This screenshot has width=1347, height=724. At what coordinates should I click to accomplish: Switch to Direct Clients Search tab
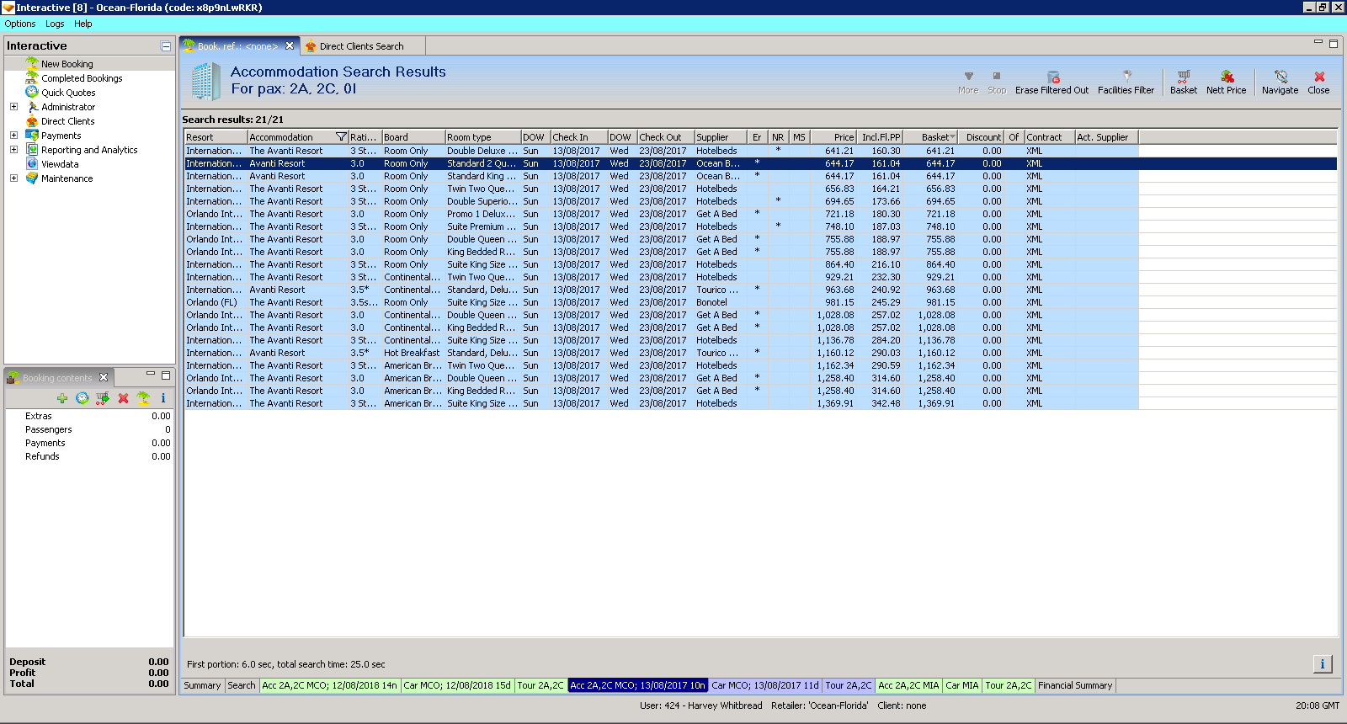(x=361, y=46)
